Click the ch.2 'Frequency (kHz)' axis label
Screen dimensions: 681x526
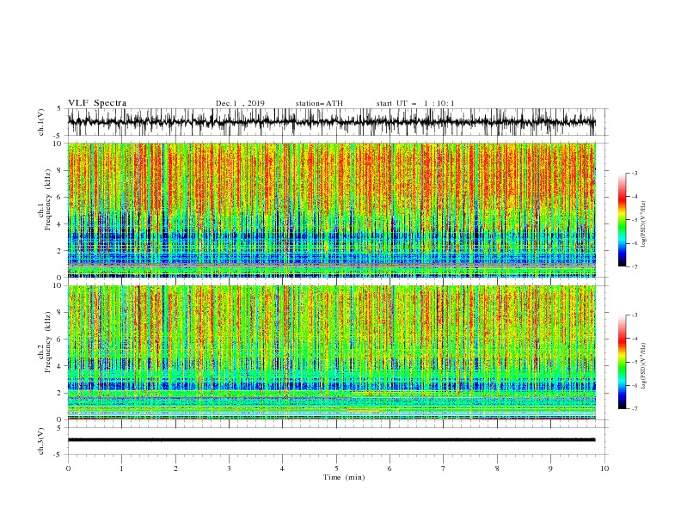(46, 341)
